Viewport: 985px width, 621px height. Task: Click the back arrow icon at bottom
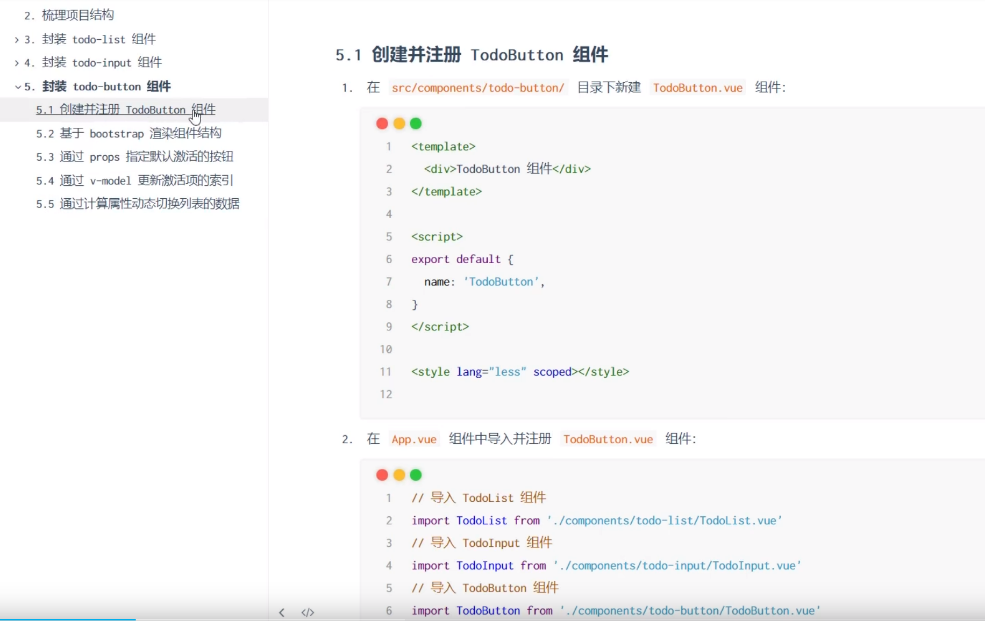point(282,612)
